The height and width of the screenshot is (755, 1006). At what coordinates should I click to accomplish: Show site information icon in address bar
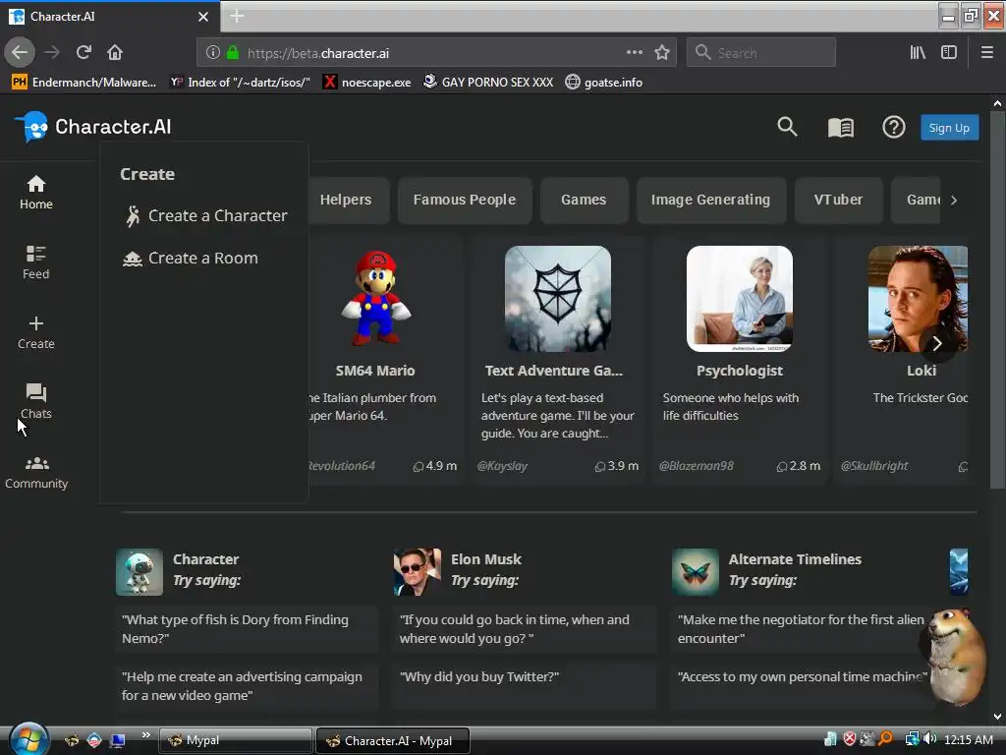pyautogui.click(x=212, y=53)
